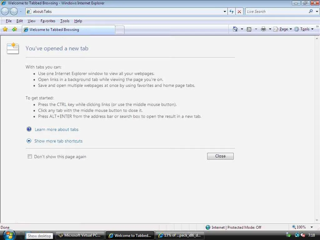Open Favorites Center star icon
This screenshot has height=240, width=320.
point(5,29)
